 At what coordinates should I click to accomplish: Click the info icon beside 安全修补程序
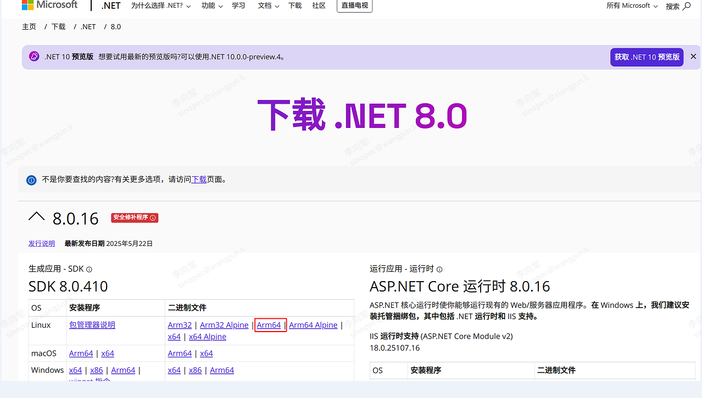coord(153,217)
